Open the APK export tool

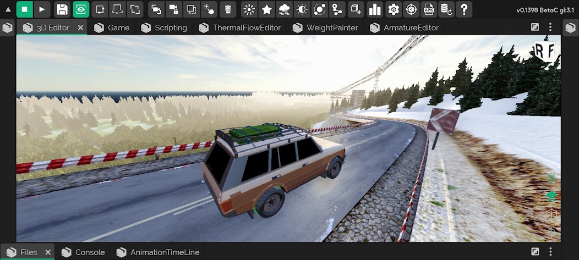(x=429, y=9)
